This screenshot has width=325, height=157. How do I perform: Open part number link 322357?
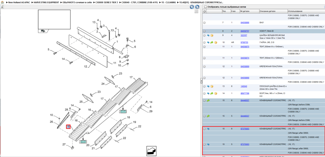(244, 35)
